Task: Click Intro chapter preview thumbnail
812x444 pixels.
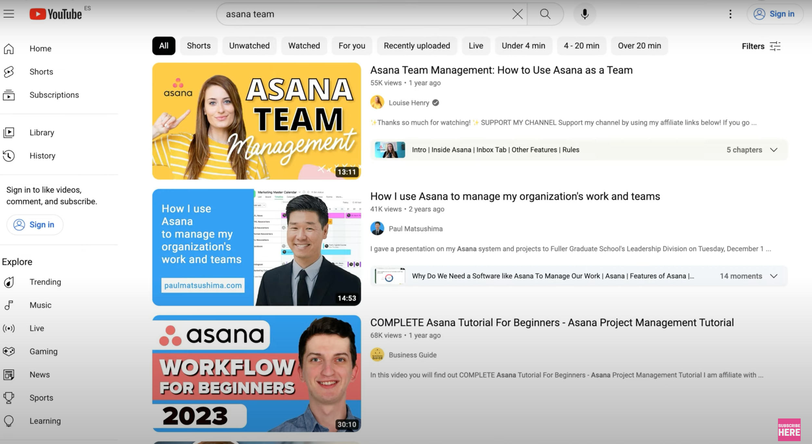Action: [x=390, y=150]
